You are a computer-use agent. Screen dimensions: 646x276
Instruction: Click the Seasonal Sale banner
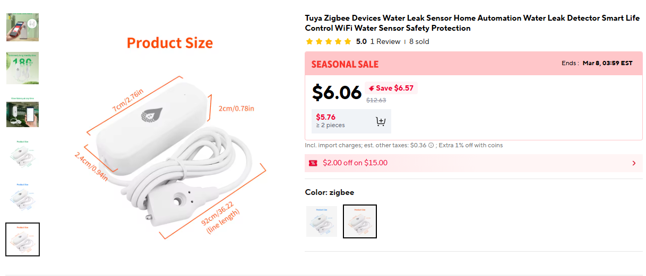(x=345, y=64)
